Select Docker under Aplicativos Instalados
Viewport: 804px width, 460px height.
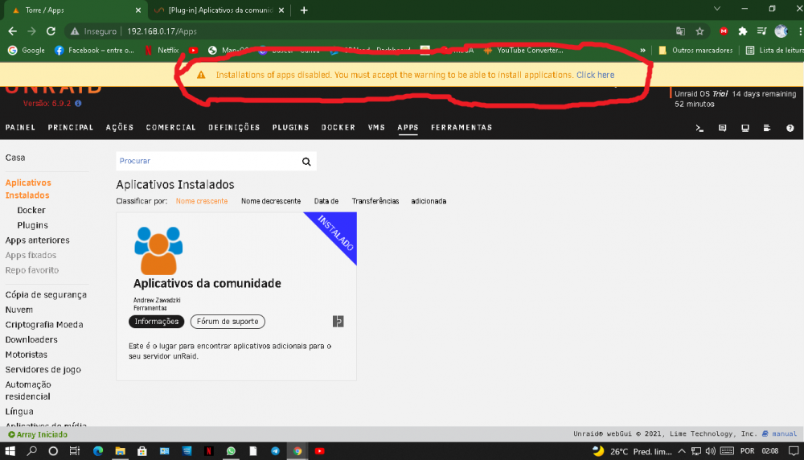[x=31, y=210]
